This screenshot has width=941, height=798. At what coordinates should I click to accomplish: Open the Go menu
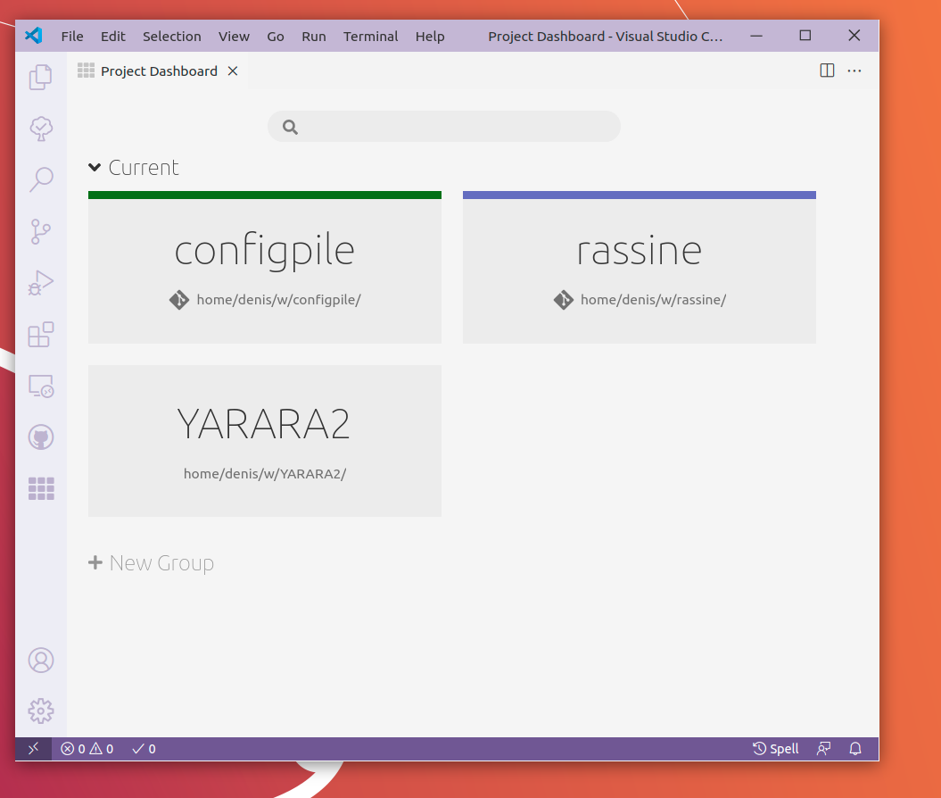(x=276, y=36)
